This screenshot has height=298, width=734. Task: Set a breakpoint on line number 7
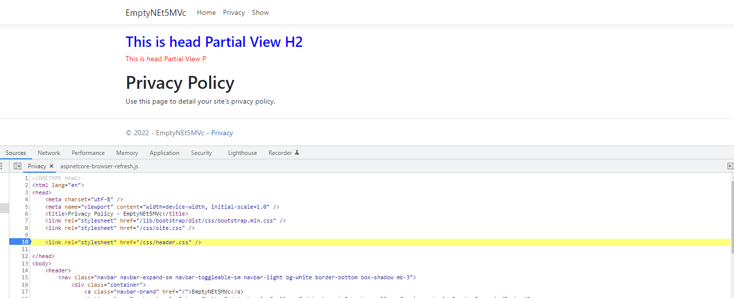coord(26,221)
